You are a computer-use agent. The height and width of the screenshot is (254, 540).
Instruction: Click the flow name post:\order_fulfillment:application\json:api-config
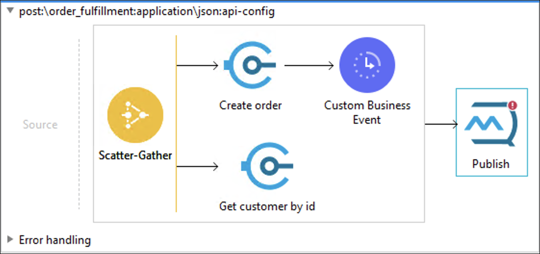point(147,12)
